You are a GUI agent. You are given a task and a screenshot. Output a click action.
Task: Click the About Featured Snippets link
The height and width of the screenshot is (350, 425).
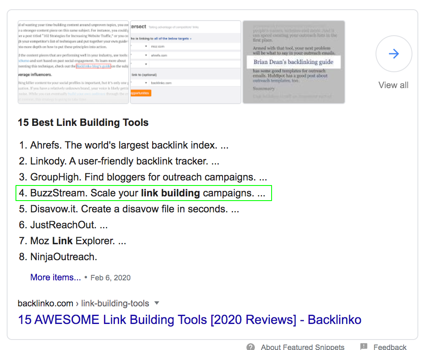pyautogui.click(x=303, y=347)
